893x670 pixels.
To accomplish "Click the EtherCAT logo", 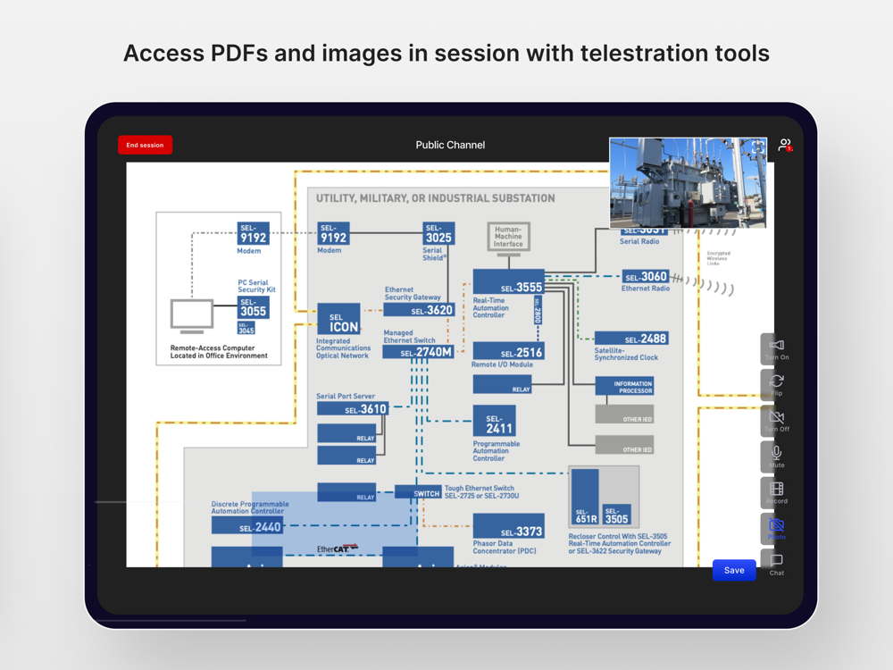I will pyautogui.click(x=338, y=549).
